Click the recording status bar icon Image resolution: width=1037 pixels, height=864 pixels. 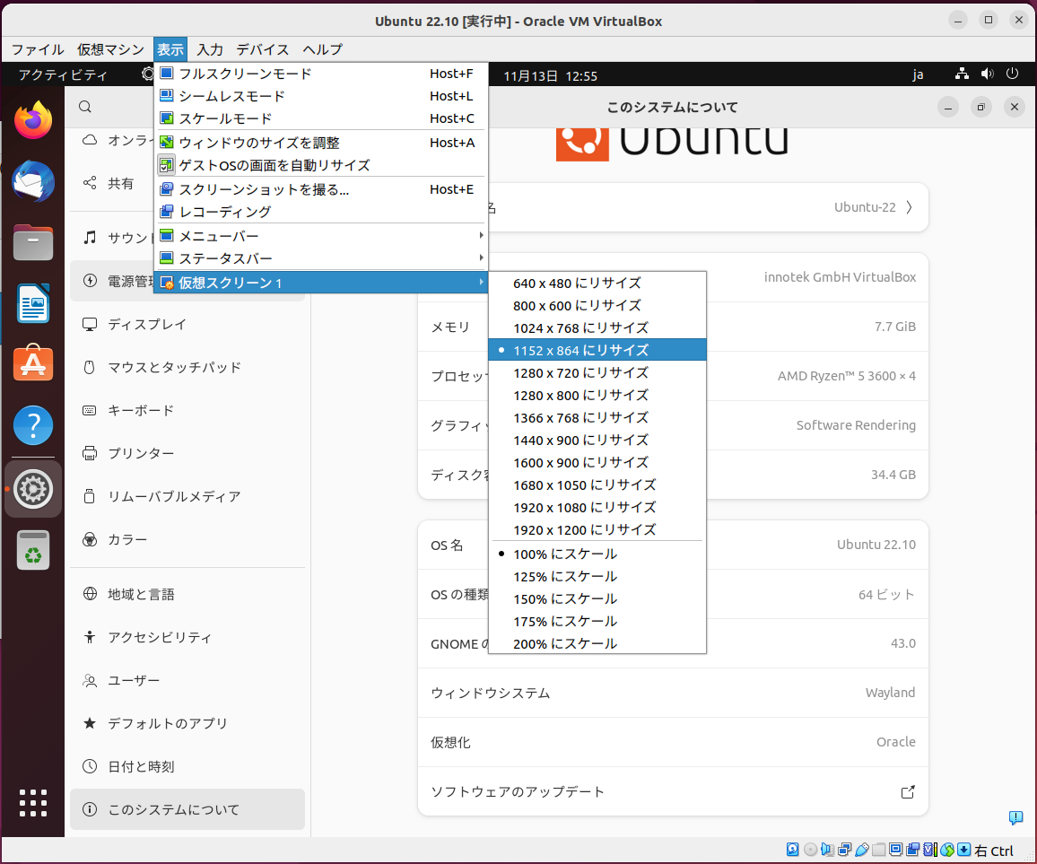point(913,851)
